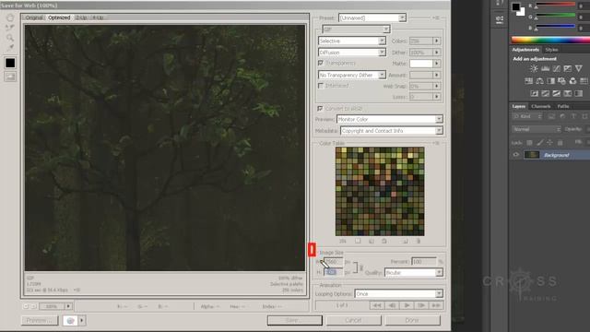Click the Save button
The width and height of the screenshot is (590, 332).
click(x=295, y=320)
